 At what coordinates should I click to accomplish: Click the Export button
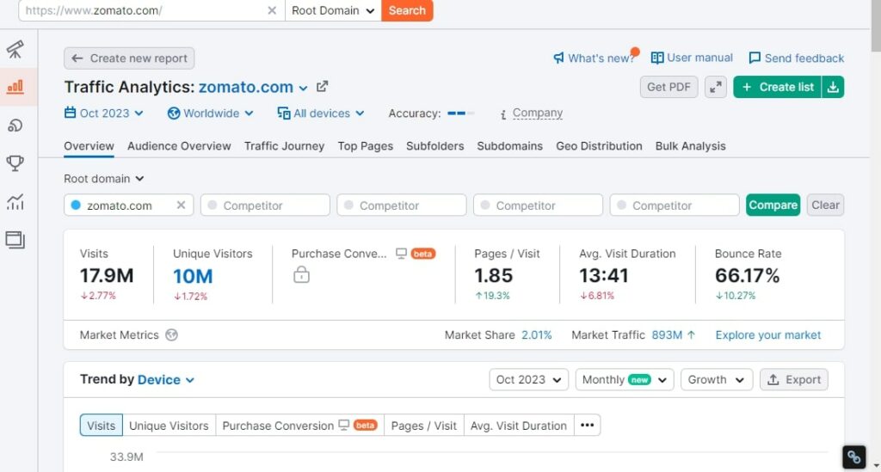click(x=794, y=380)
